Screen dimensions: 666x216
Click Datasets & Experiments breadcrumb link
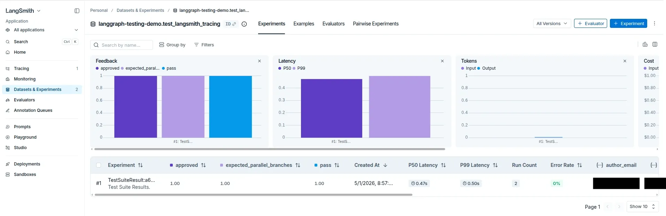coord(140,10)
